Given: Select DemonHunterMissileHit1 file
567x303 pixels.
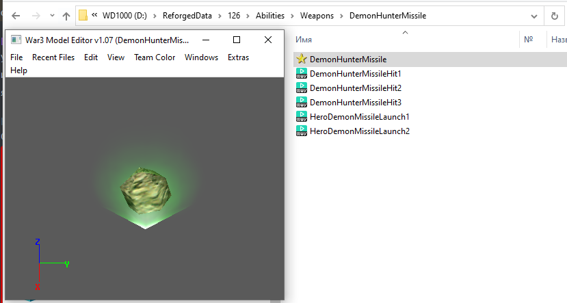Looking at the screenshot, I should click(355, 74).
